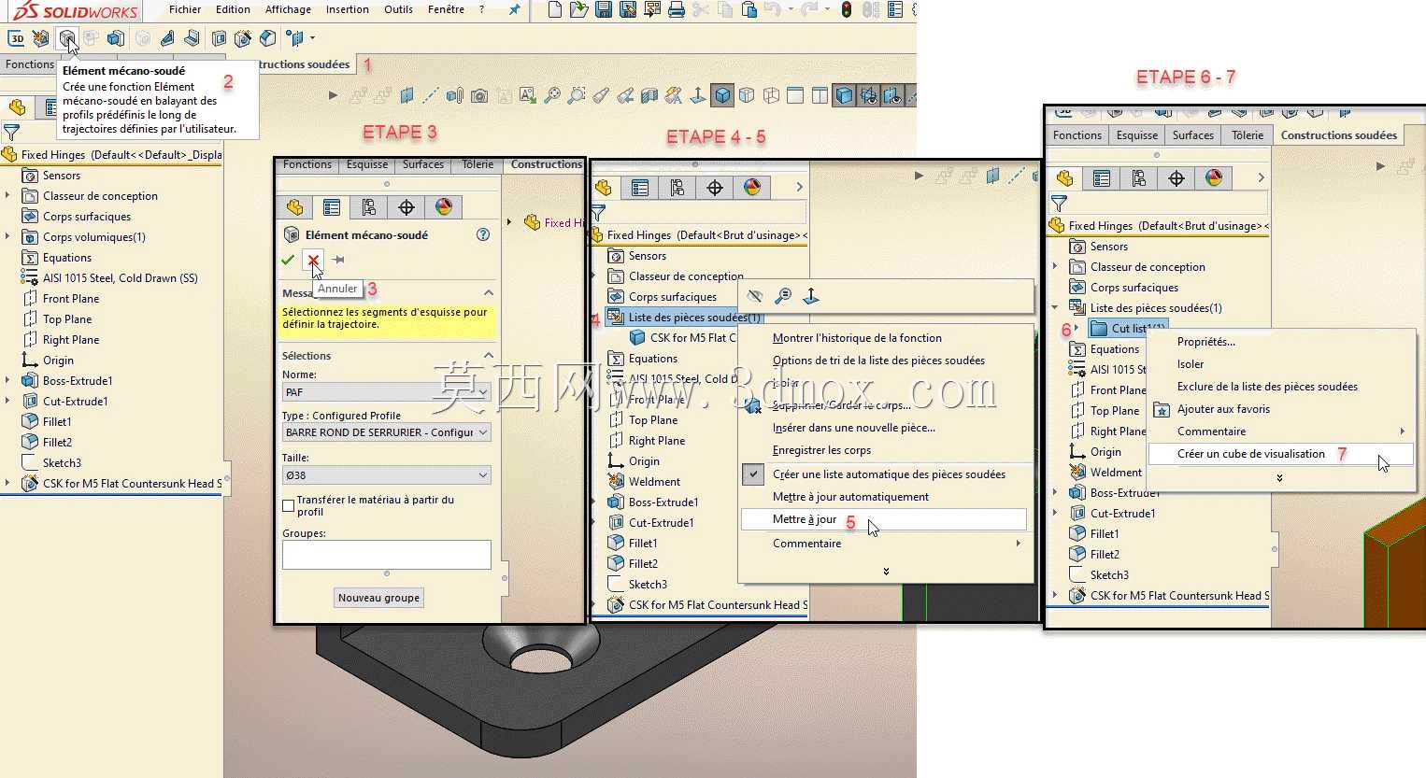Screen dimensions: 1426x778
Task: Switch to Constructions soudées tab in ETAPE 6-7
Action: (x=1338, y=135)
